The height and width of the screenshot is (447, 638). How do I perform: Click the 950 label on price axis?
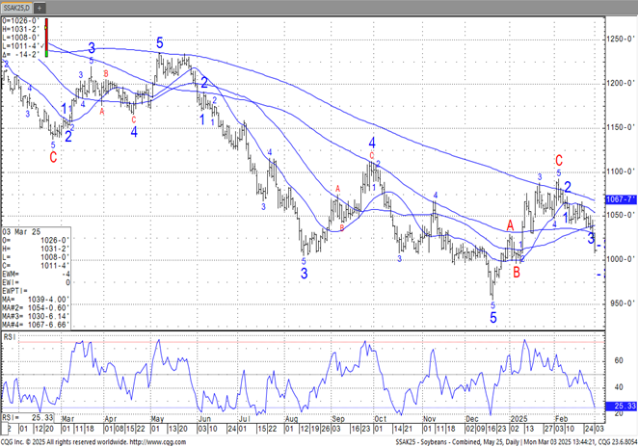point(619,303)
